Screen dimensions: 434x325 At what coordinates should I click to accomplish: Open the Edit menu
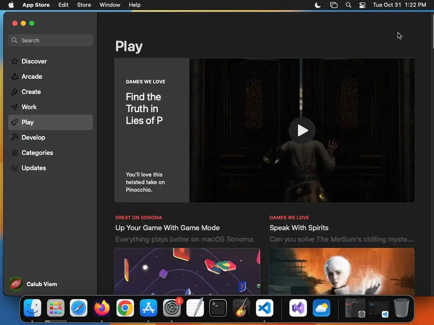click(x=64, y=5)
